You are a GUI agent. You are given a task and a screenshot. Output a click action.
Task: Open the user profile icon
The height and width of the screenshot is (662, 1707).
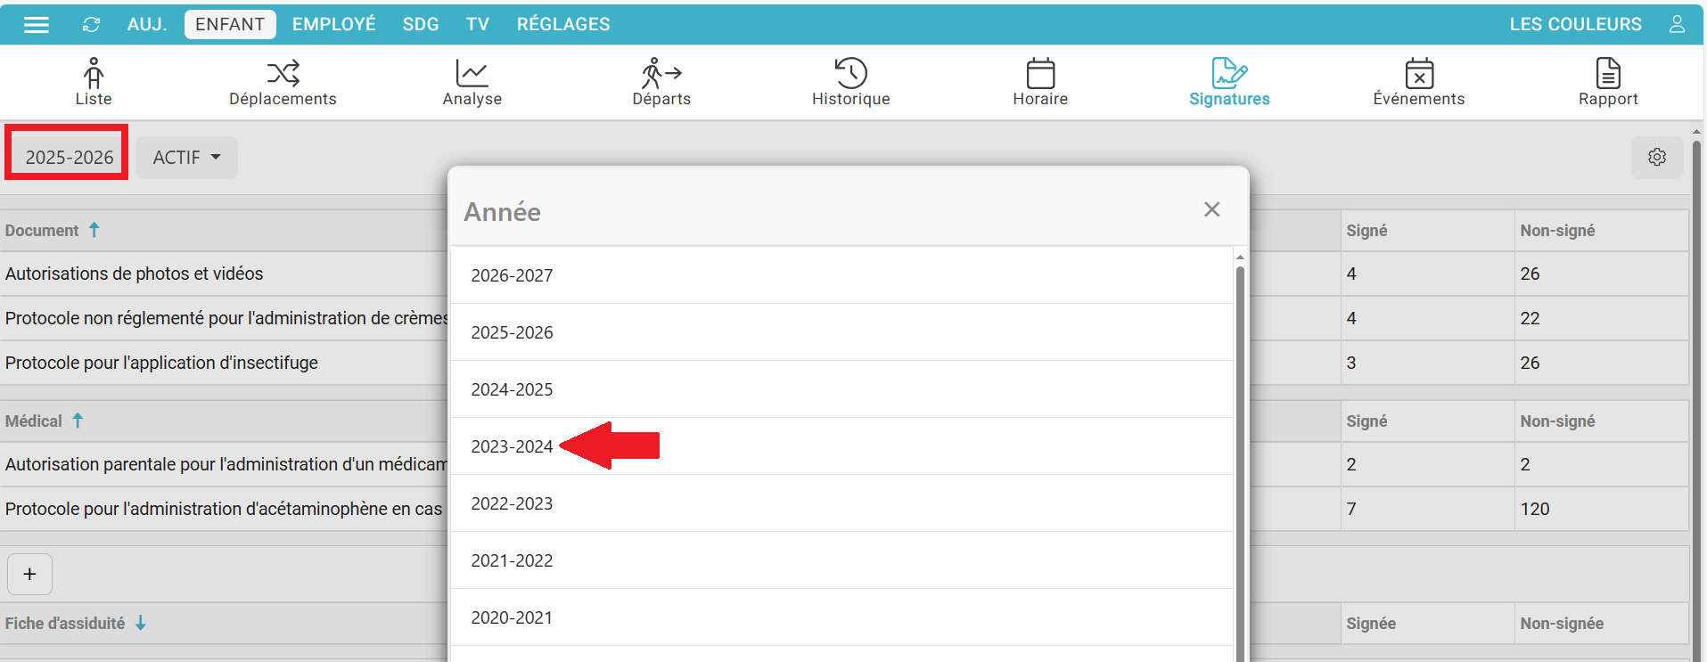(1677, 24)
